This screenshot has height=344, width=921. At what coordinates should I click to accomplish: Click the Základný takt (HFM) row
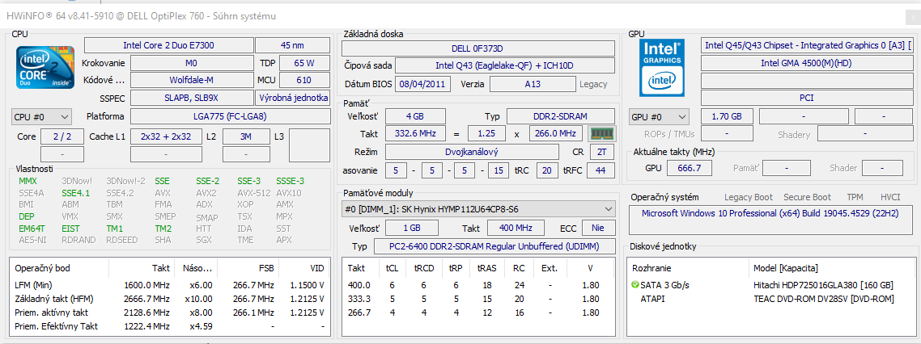coord(170,299)
